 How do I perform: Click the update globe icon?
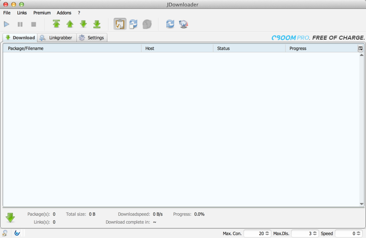pos(184,24)
